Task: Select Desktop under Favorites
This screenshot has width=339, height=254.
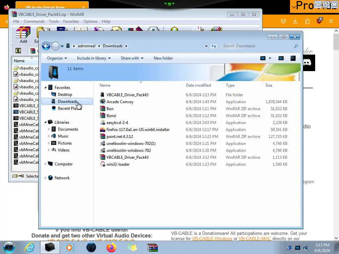Action: [65, 95]
